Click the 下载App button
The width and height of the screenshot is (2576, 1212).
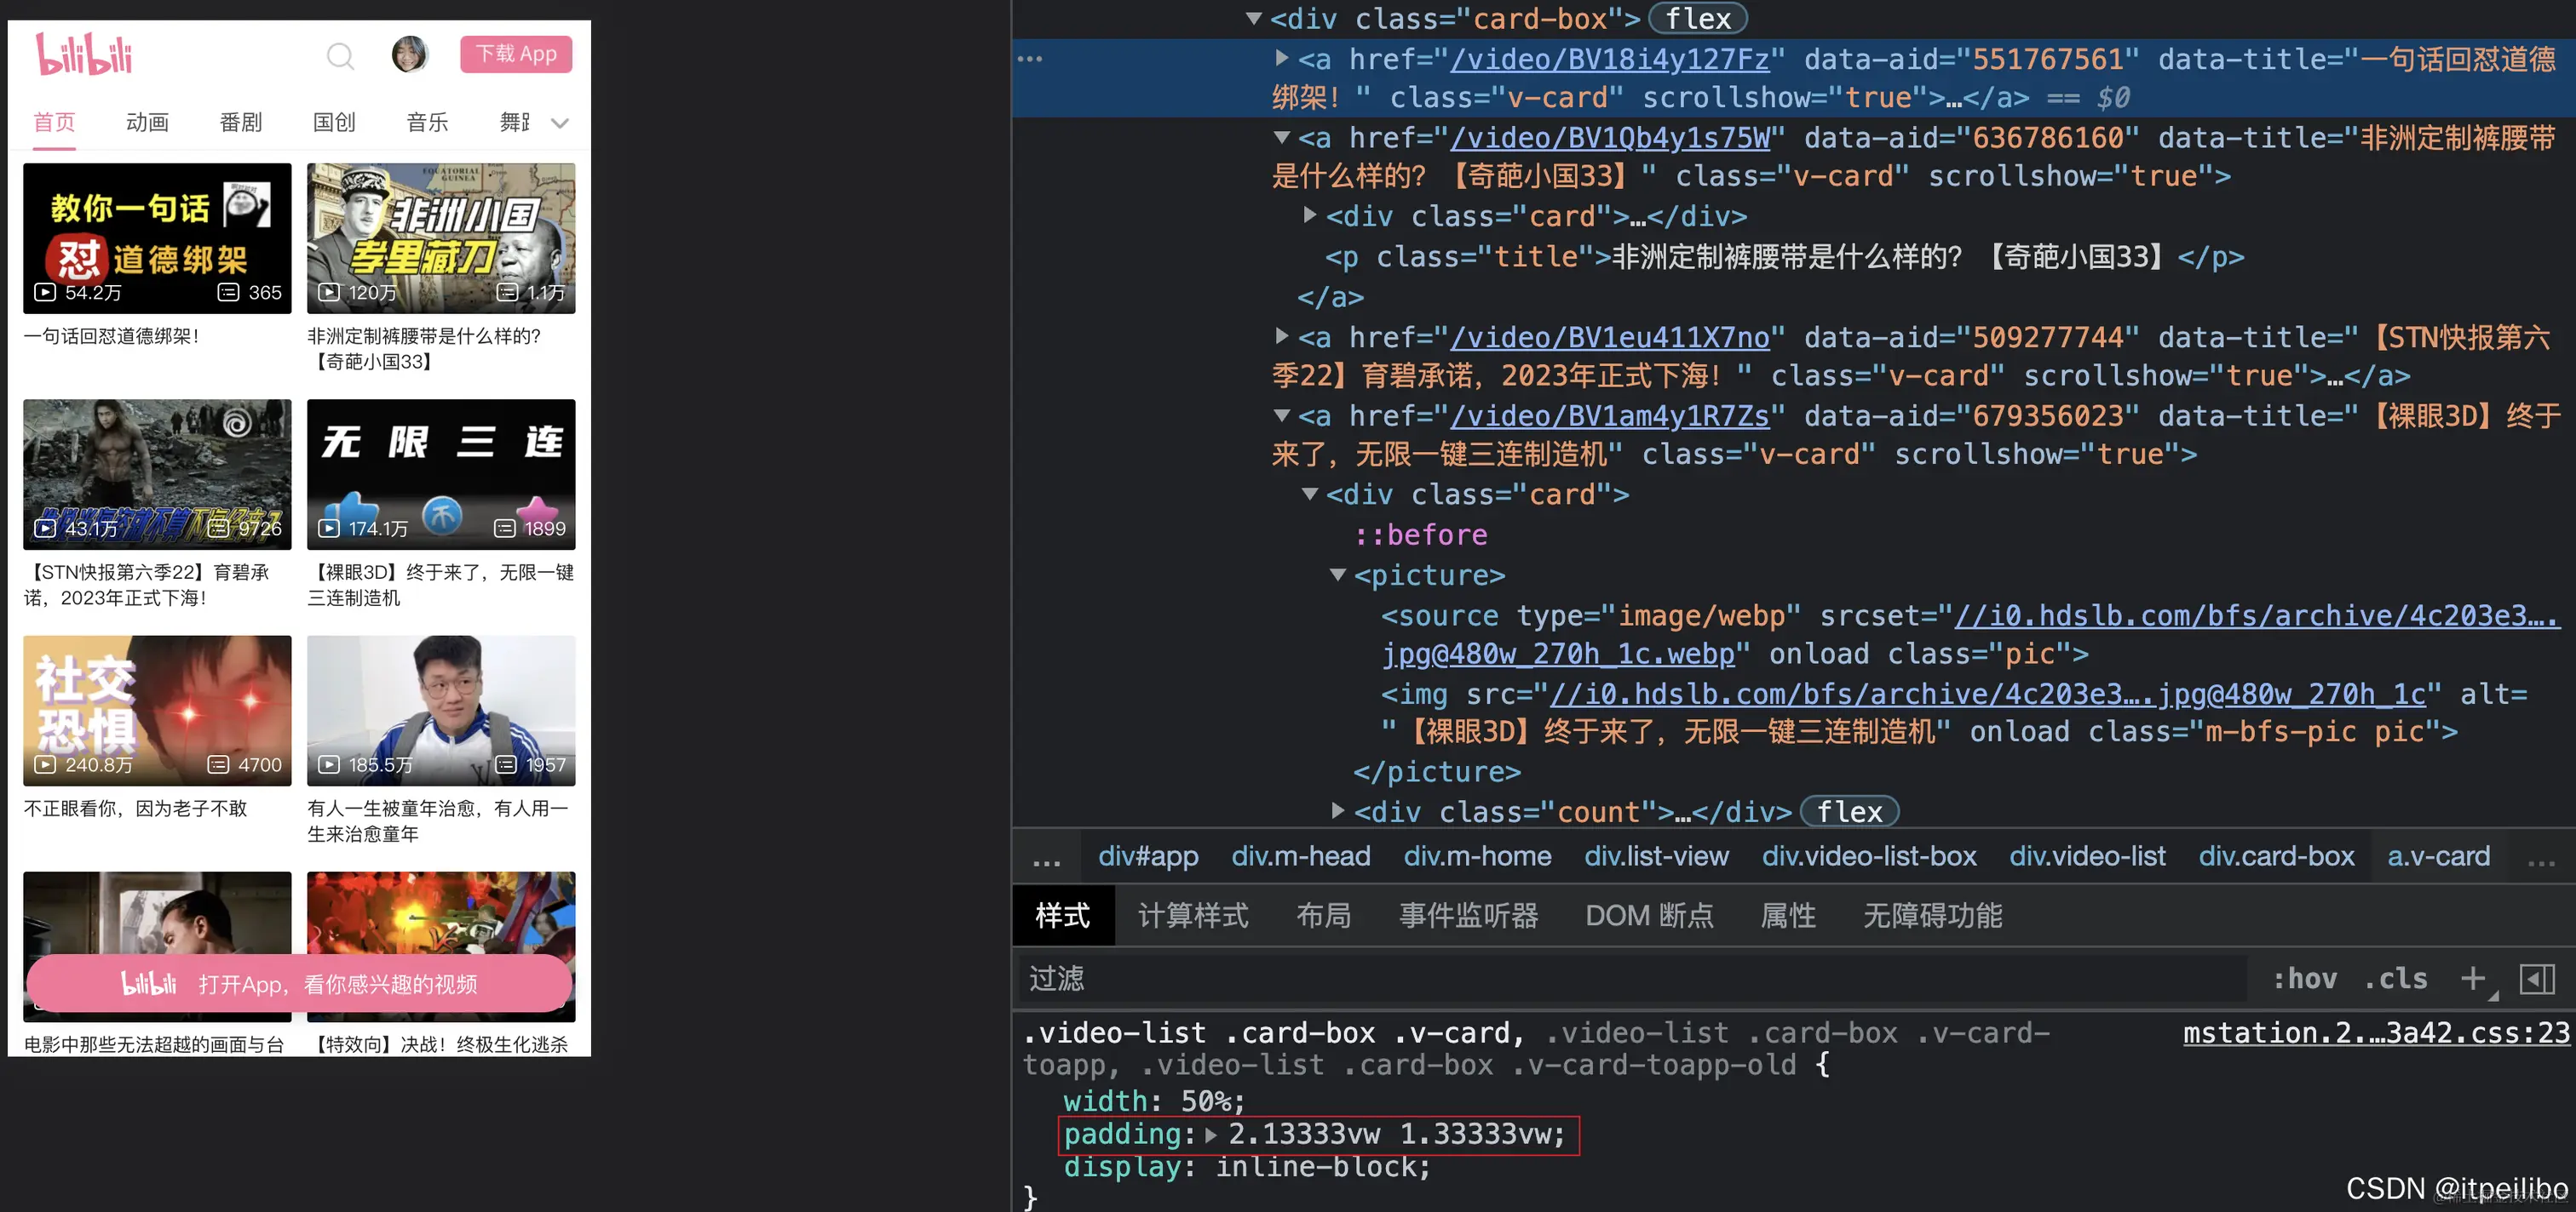516,54
